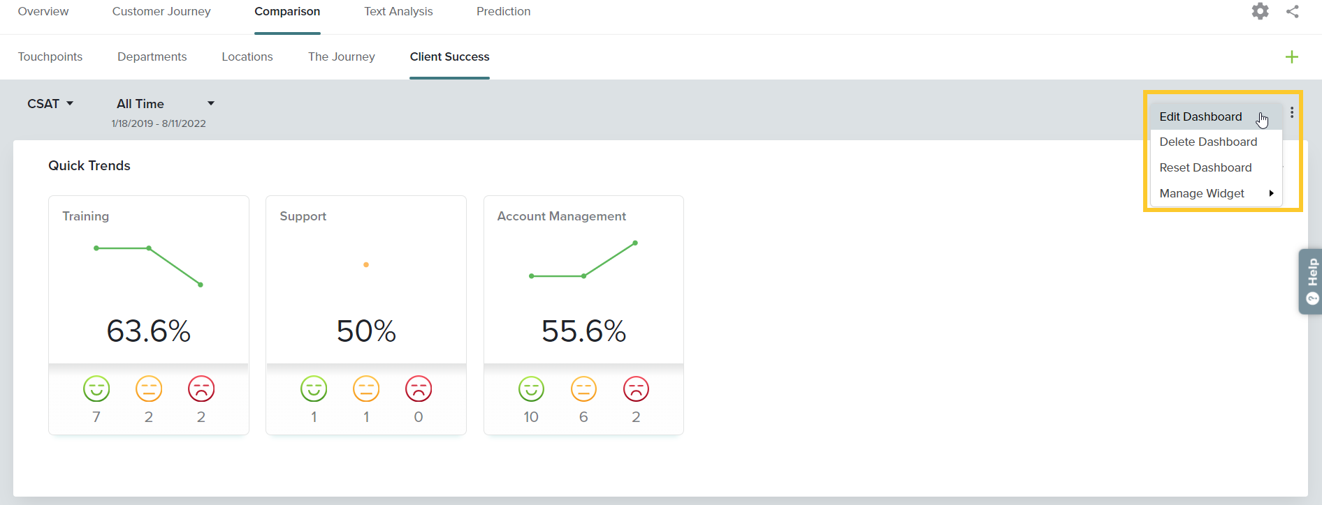Click the three-dot dashboard options icon
Viewport: 1322px width, 505px height.
tap(1292, 112)
